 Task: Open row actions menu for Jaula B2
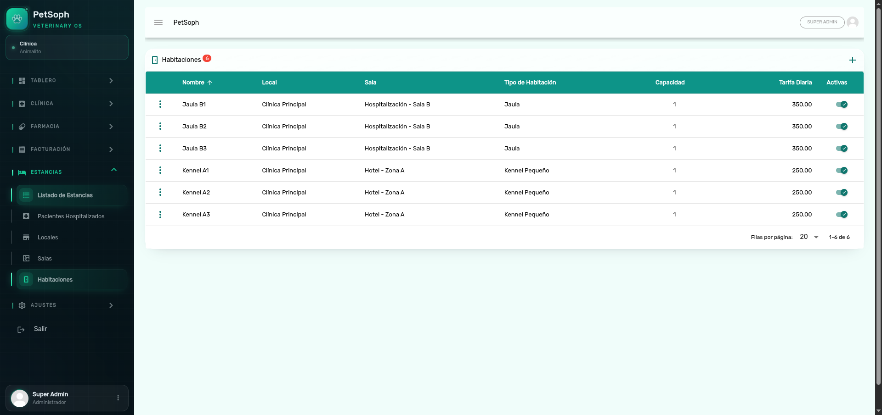coord(160,127)
